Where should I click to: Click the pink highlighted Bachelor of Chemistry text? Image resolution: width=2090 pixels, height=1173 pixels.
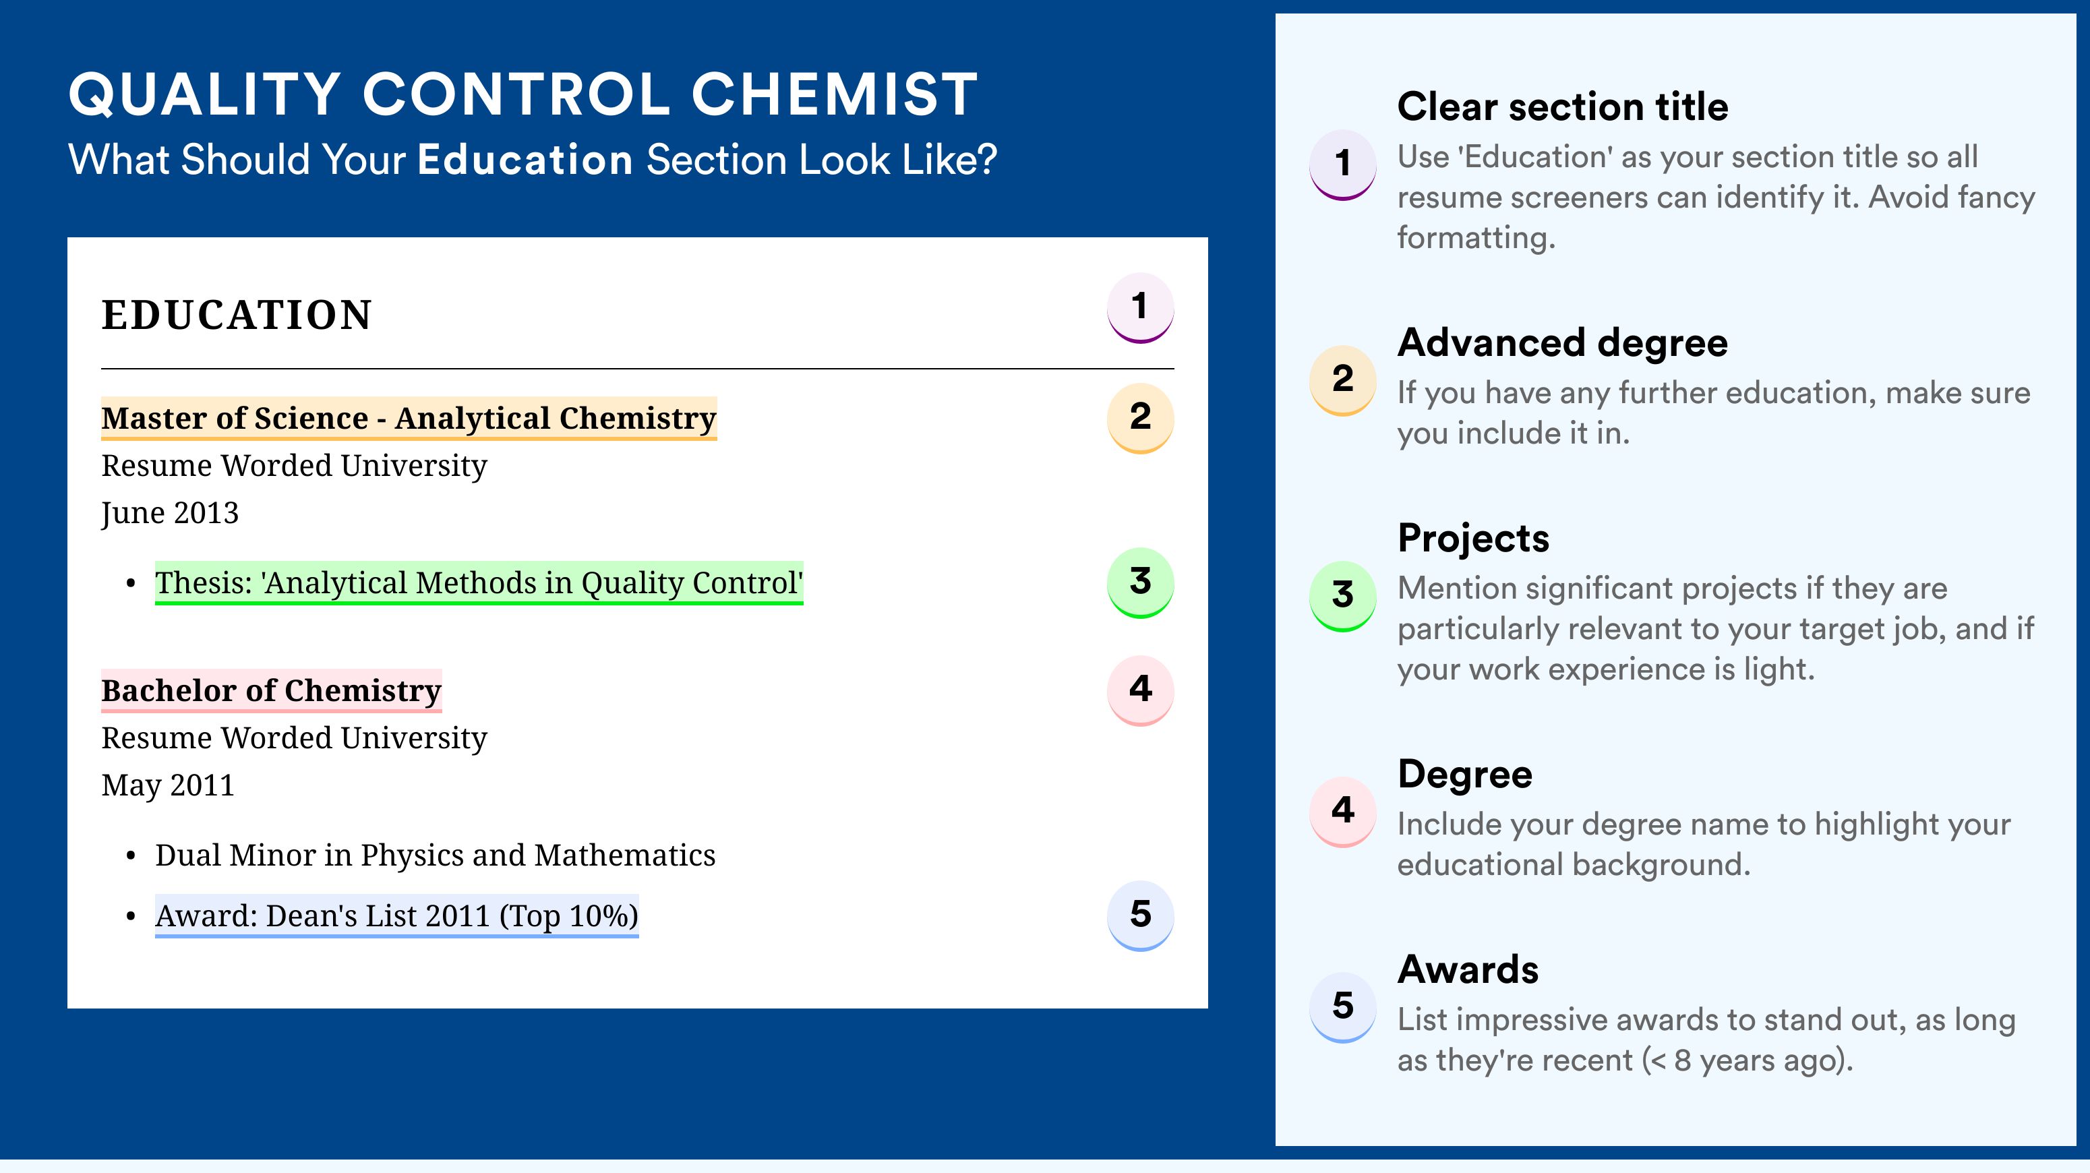[271, 691]
